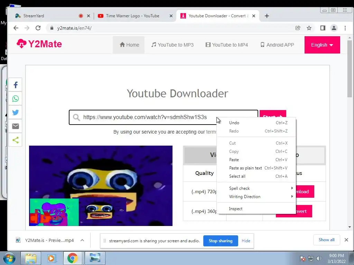The image size is (354, 265).
Task: Bookmark this page with the star icon
Action: click(x=309, y=28)
